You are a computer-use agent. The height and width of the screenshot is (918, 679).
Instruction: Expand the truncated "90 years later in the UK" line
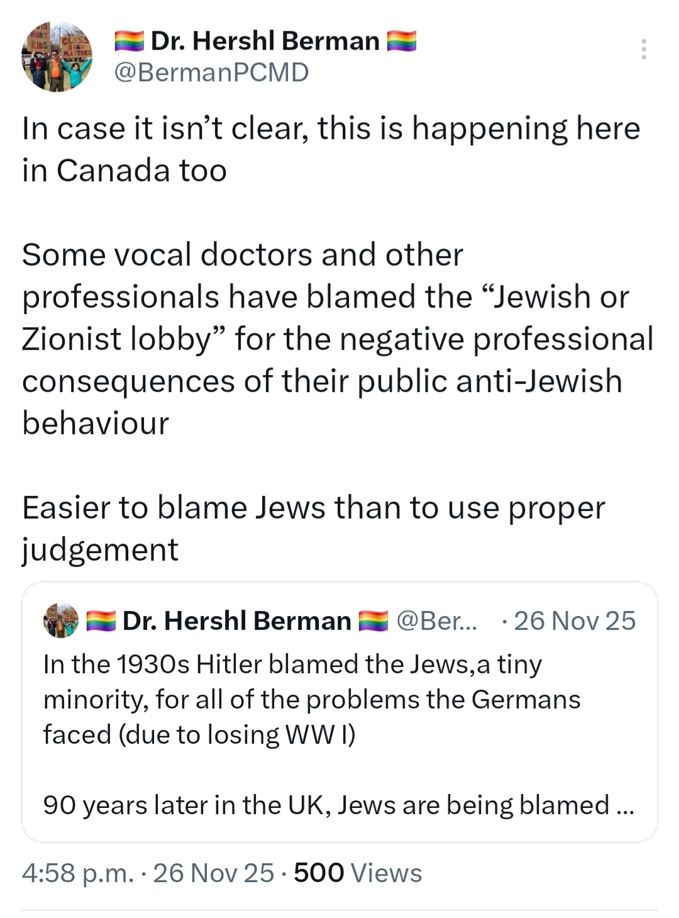point(338,805)
